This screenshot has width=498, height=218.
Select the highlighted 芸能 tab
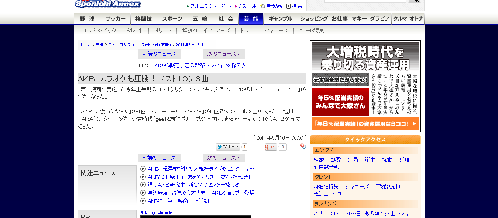[x=251, y=19]
